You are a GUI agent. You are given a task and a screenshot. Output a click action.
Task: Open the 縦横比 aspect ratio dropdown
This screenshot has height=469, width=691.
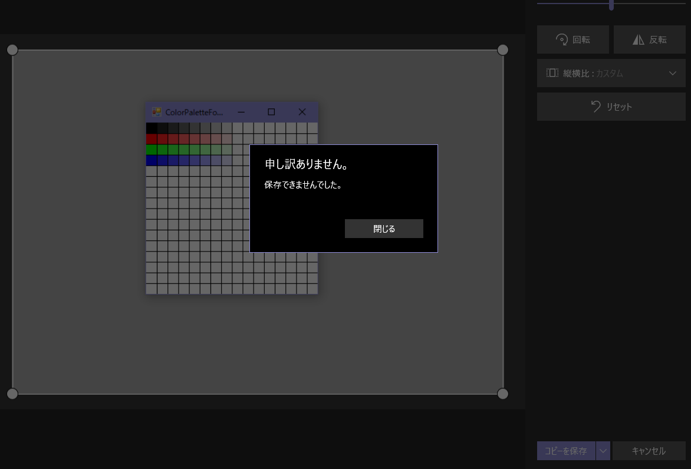tap(611, 73)
